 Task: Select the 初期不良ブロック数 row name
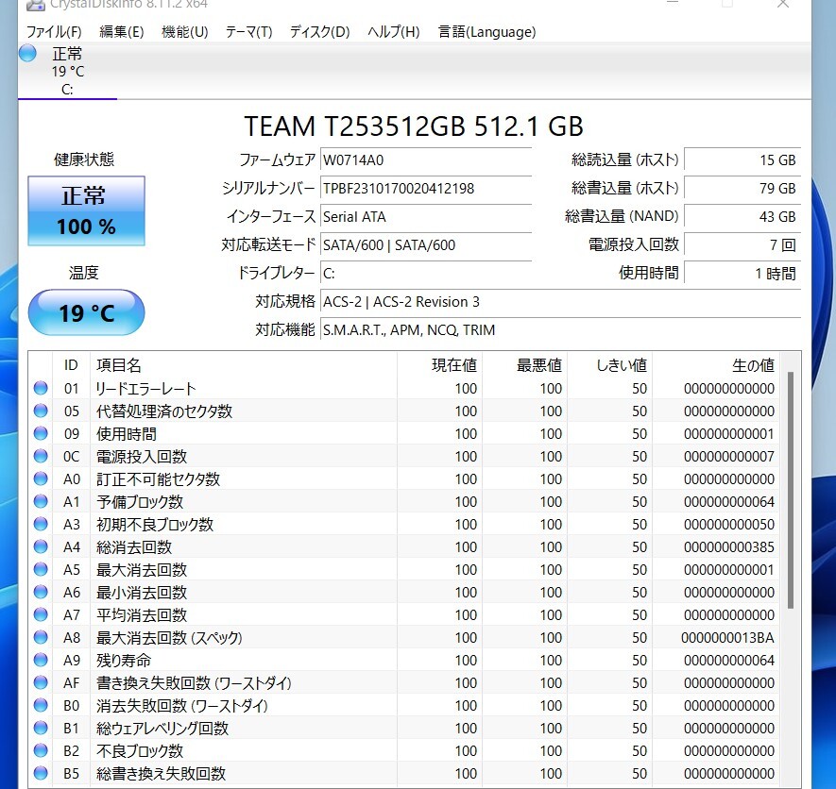pos(155,524)
